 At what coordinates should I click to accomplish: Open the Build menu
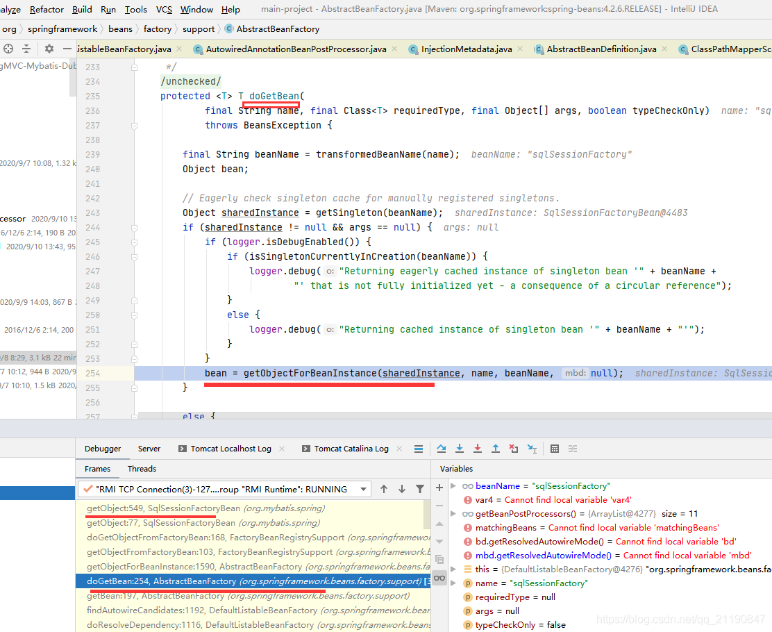pyautogui.click(x=82, y=9)
